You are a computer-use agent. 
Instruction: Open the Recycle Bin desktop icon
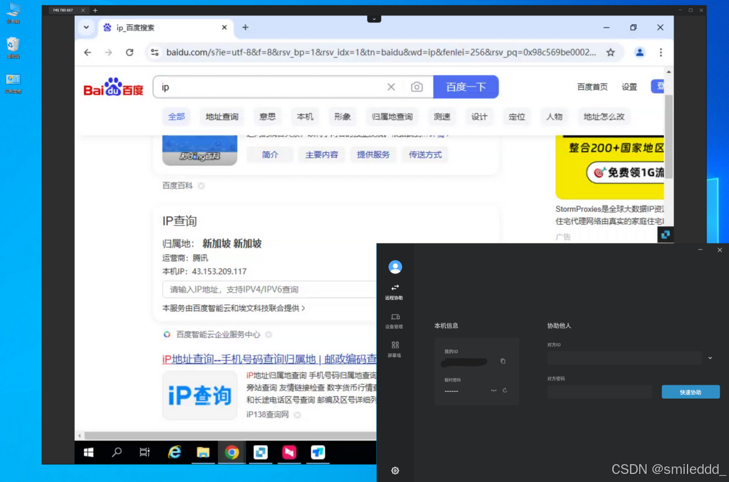(13, 47)
